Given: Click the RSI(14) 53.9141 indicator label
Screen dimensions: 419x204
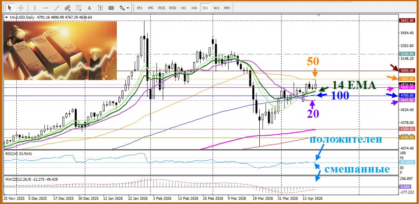Looking at the screenshot, I should coord(18,153).
